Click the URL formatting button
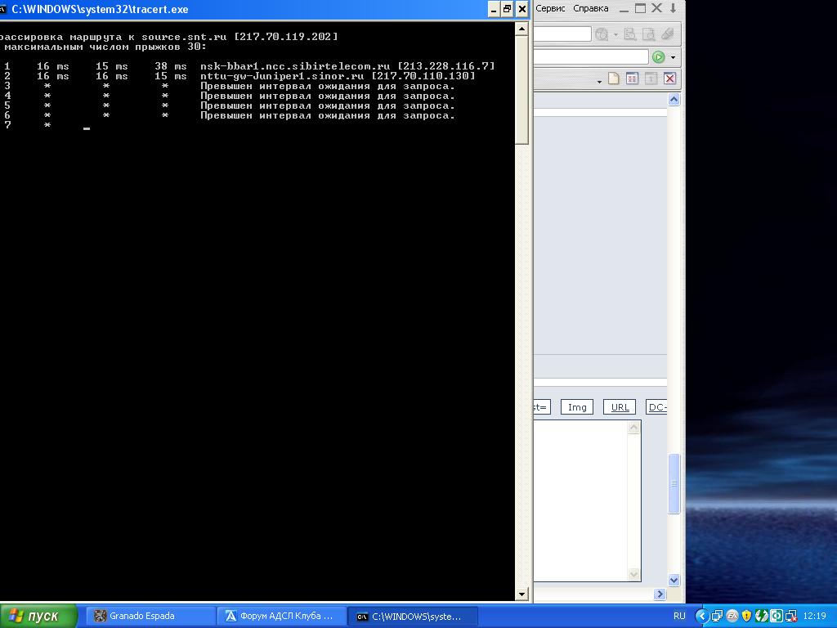837x628 pixels. coord(620,407)
